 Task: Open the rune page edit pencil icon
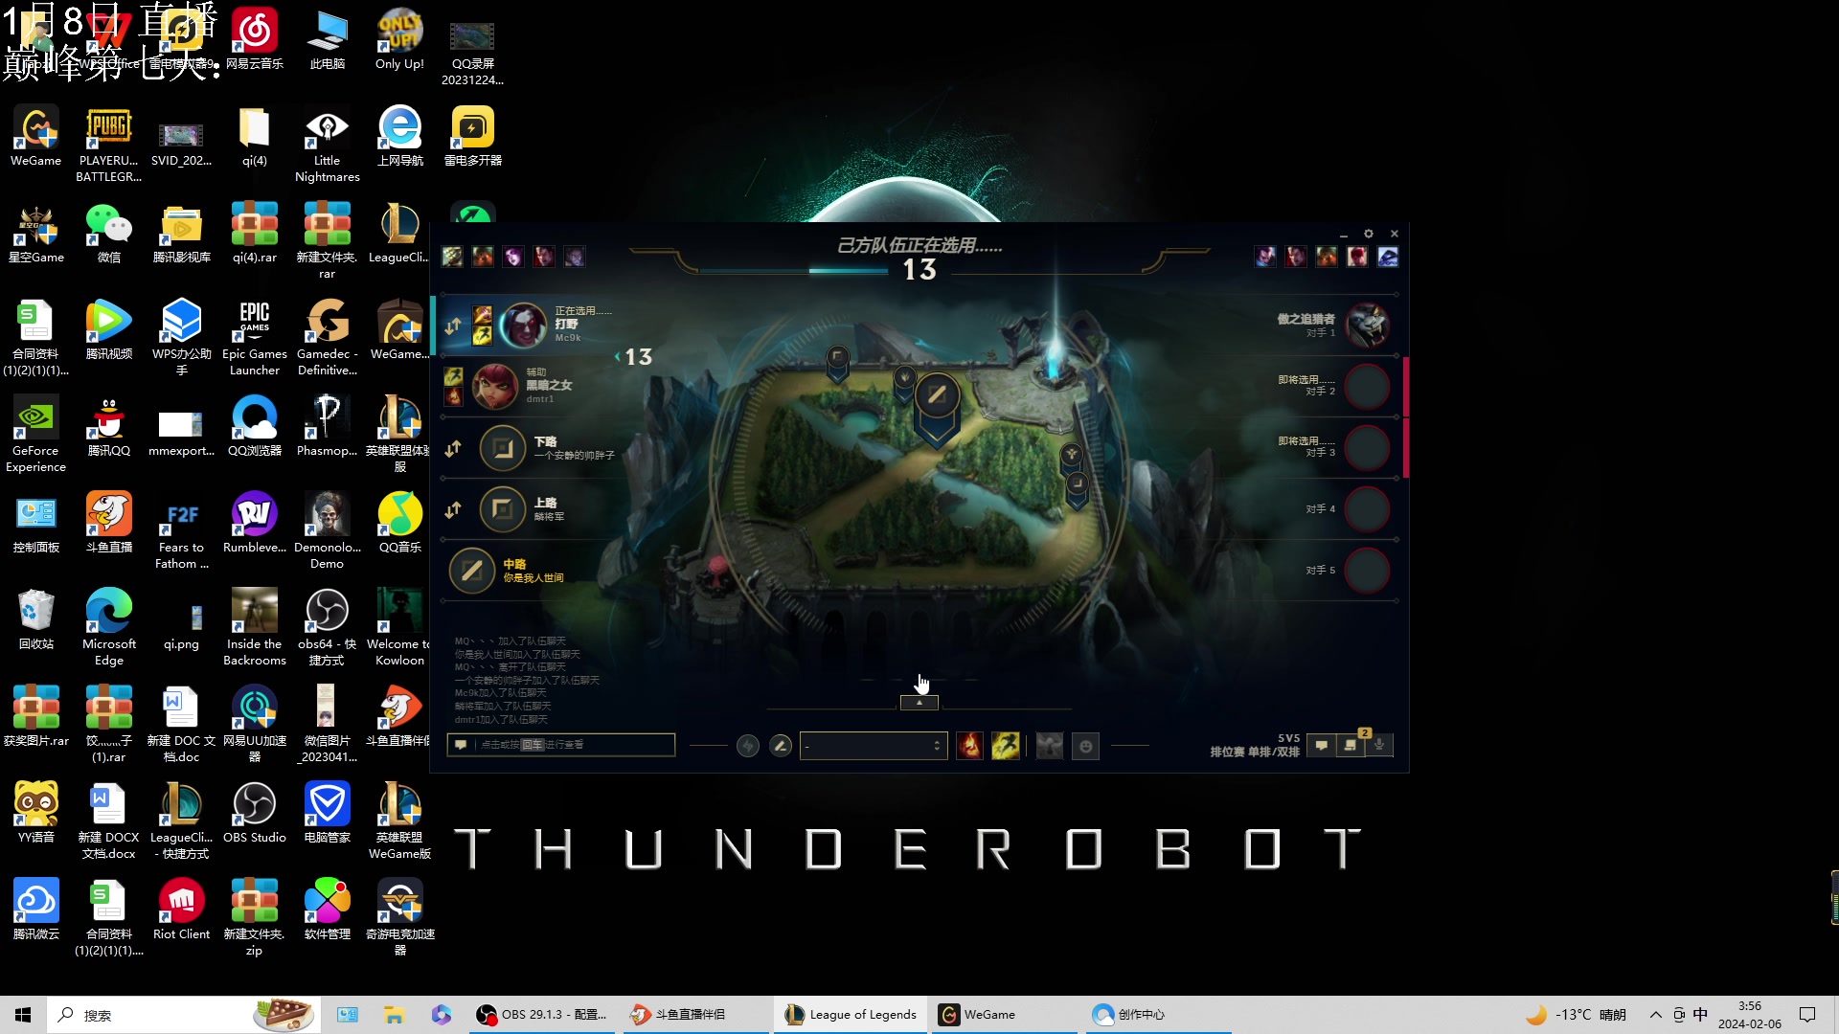(x=781, y=746)
